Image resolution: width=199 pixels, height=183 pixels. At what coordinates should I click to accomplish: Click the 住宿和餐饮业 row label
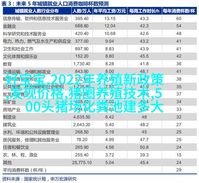pyautogui.click(x=16, y=147)
